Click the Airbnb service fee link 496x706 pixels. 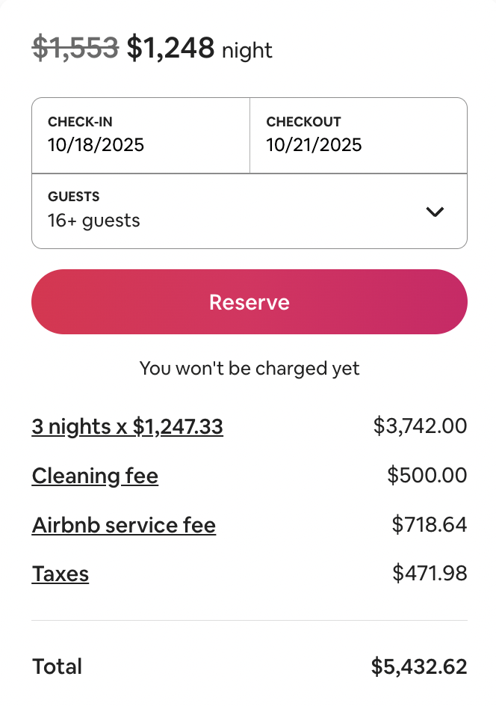point(123,525)
